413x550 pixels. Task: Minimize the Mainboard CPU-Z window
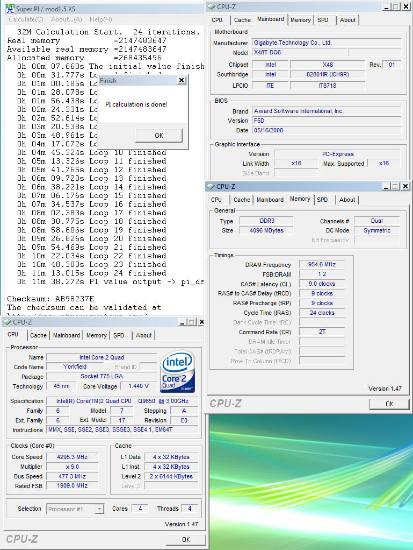click(x=387, y=6)
